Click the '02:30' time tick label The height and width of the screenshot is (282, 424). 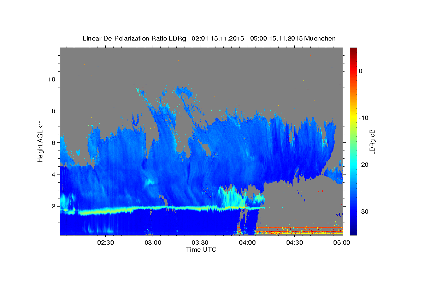point(106,243)
